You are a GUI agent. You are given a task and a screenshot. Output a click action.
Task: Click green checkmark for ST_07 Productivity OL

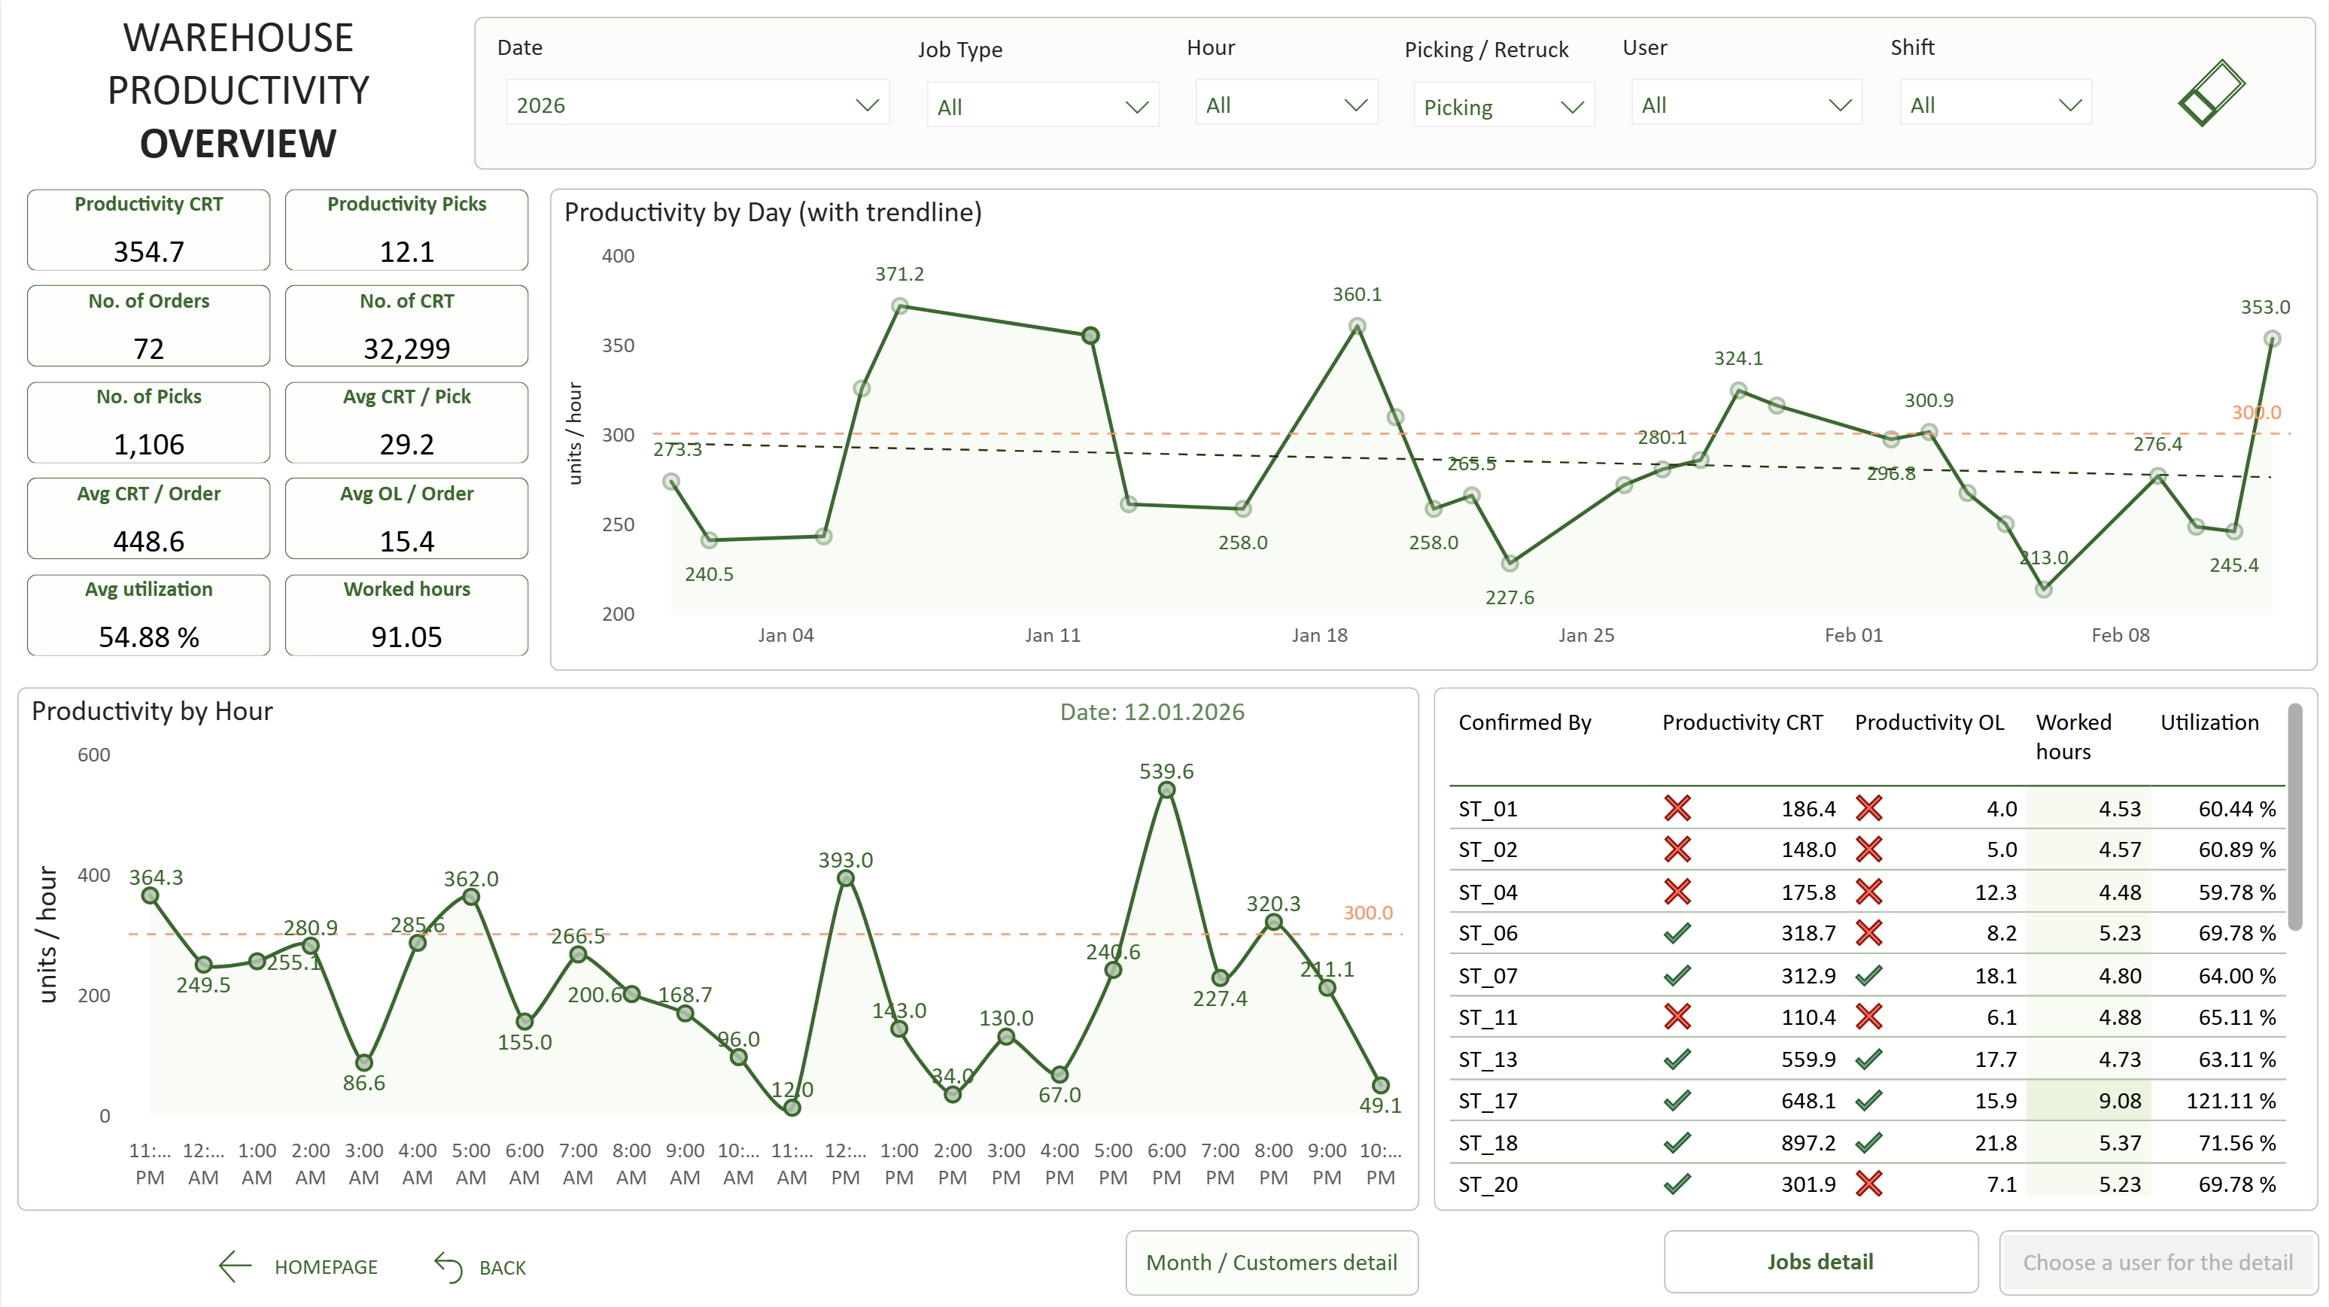1868,975
